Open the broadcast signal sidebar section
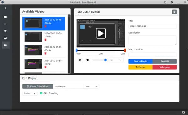The width and height of the screenshot is (188, 115). pos(5,31)
